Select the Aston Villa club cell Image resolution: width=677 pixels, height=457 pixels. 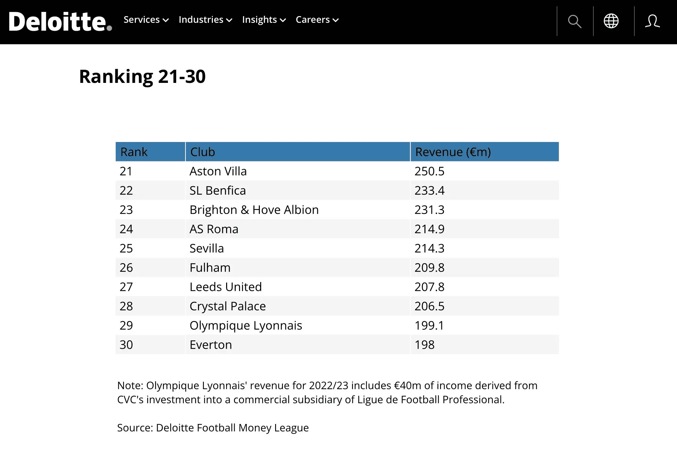tap(218, 171)
